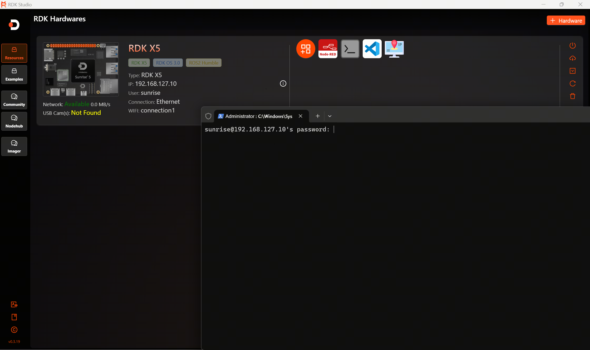Click the + Hardware button
Viewport: 590px width, 350px height.
pos(566,20)
